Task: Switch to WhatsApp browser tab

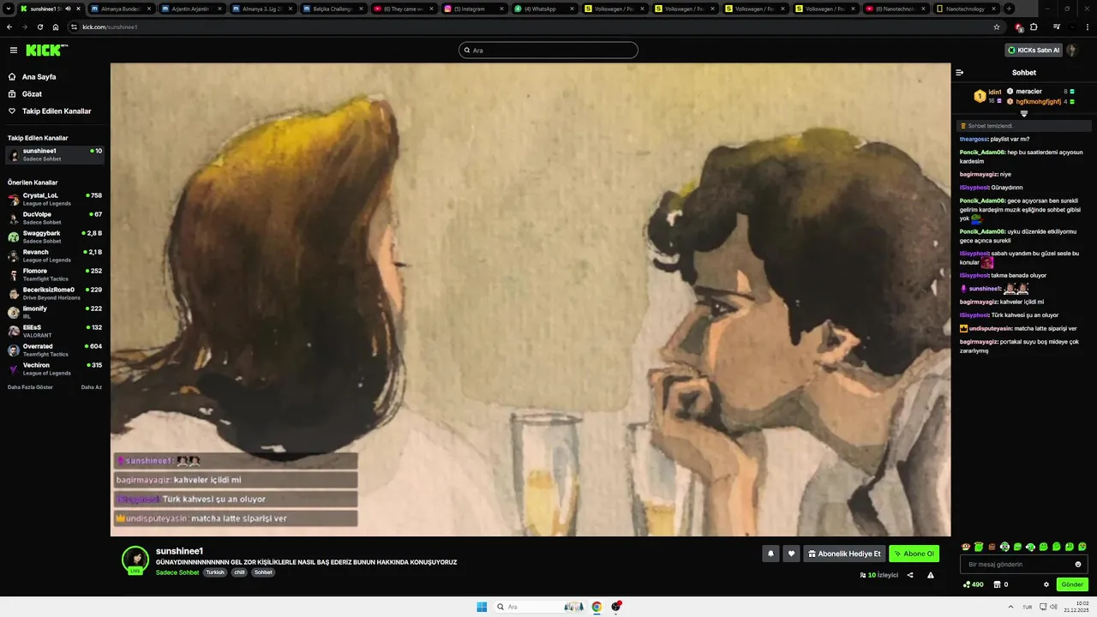Action: (544, 9)
